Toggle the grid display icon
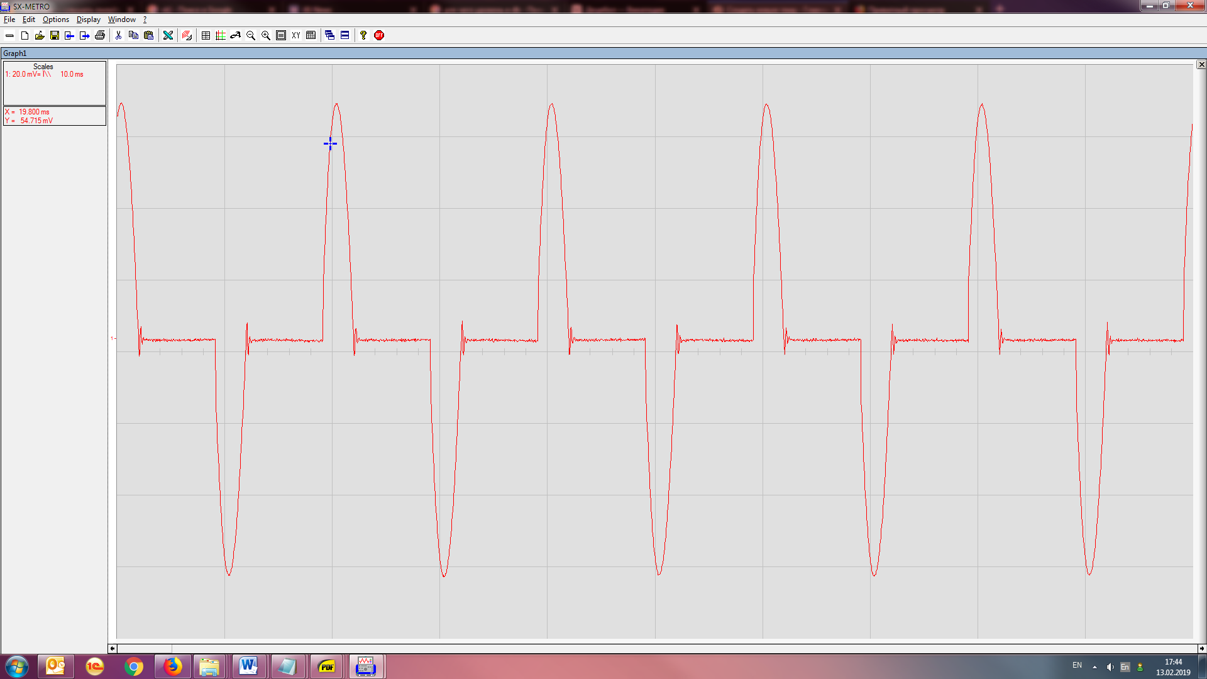Image resolution: width=1207 pixels, height=679 pixels. coord(206,36)
